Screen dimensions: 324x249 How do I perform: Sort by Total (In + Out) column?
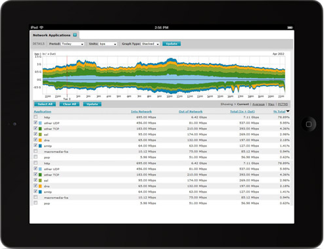coord(243,112)
